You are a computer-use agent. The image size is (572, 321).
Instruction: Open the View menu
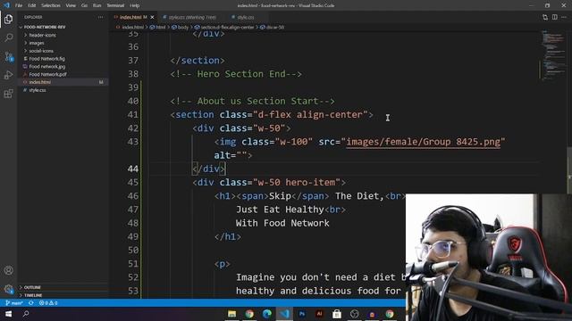71,5
